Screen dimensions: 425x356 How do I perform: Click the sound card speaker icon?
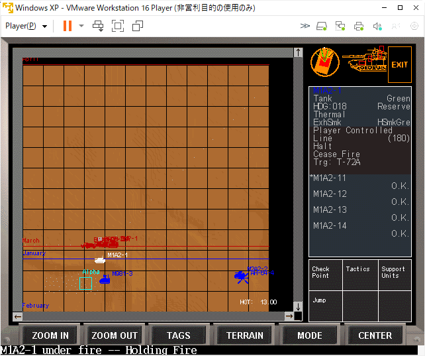click(x=377, y=26)
